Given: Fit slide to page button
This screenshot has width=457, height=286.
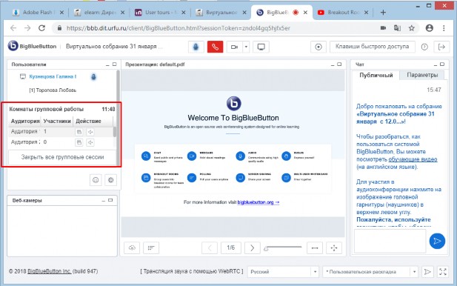Looking at the screenshot, I should [x=334, y=247].
